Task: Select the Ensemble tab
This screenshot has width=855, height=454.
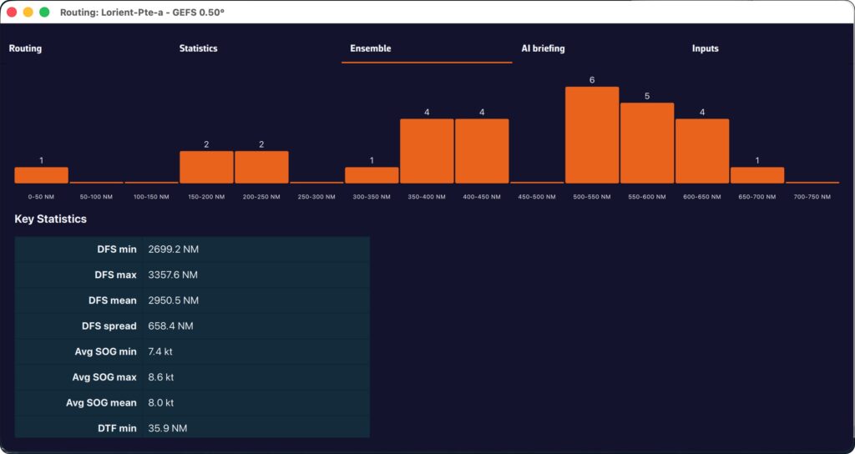Action: click(370, 48)
